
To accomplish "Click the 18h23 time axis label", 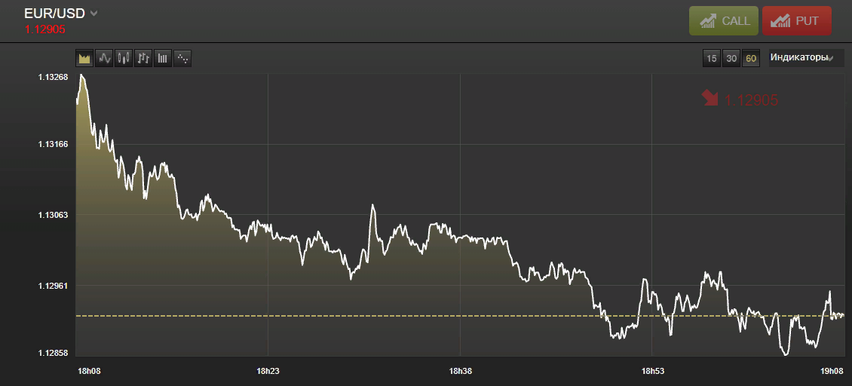I will pos(268,372).
